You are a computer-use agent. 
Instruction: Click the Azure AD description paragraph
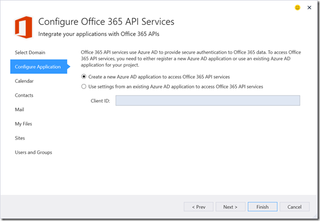[191, 58]
